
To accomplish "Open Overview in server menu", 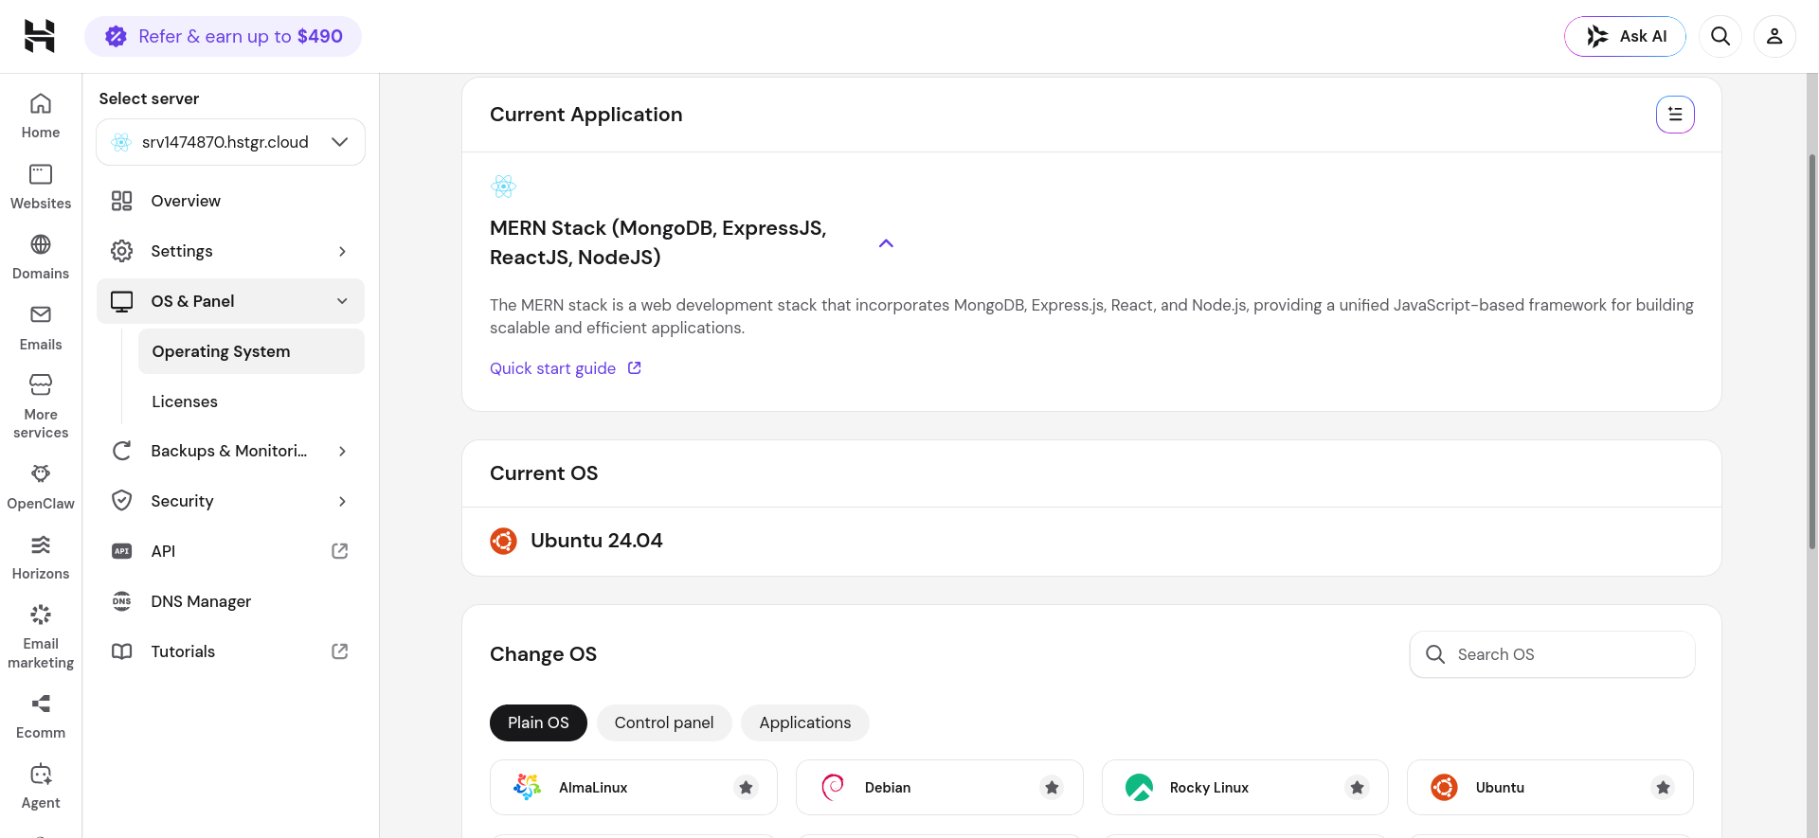I will [x=230, y=201].
